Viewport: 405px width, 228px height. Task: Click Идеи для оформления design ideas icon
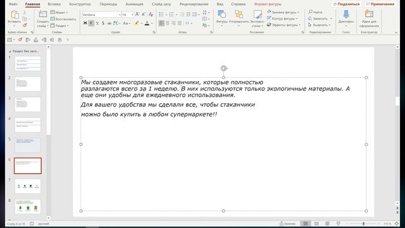(369, 14)
